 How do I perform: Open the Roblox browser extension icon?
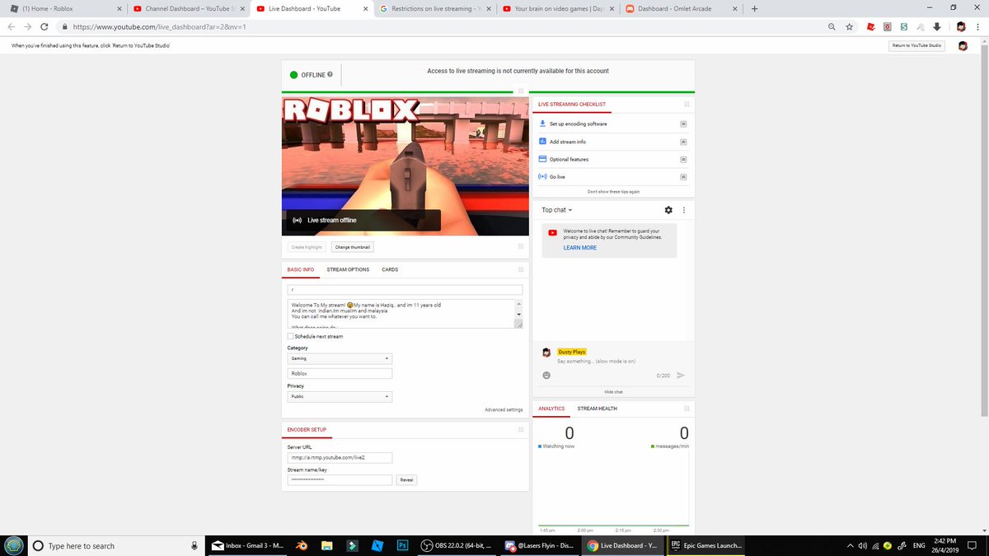870,26
